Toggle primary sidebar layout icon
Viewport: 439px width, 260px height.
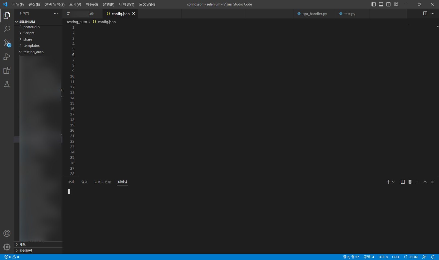point(373,4)
